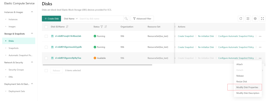Collapse the Instances & Images section
267x101 pixels.
pos(32,12)
